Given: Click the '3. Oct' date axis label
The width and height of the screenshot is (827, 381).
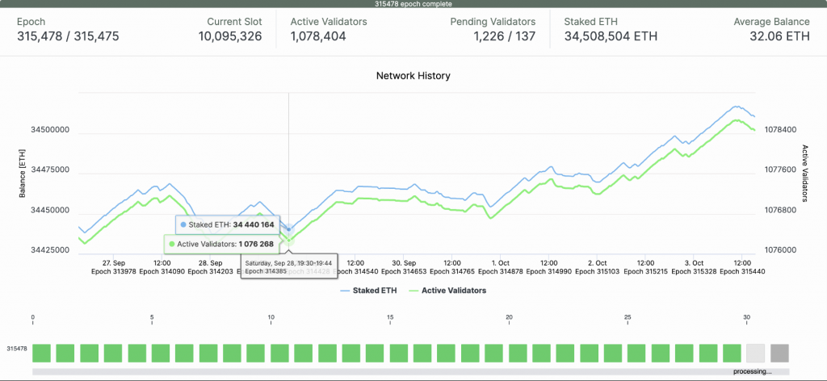Looking at the screenshot, I should [x=694, y=262].
